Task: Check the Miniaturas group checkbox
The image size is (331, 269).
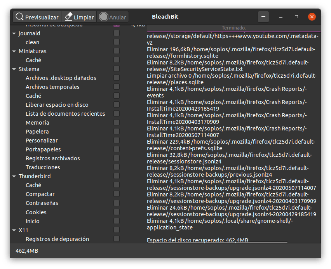Action: pyautogui.click(x=117, y=51)
